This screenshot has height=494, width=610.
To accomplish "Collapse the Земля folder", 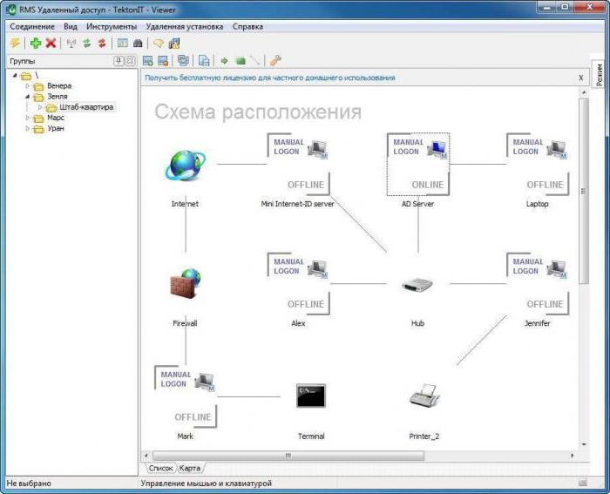I will coord(27,96).
